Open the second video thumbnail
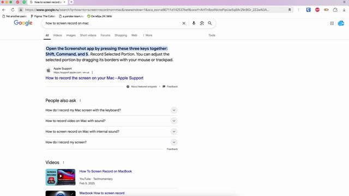This screenshot has height=196, width=349. click(x=61, y=193)
